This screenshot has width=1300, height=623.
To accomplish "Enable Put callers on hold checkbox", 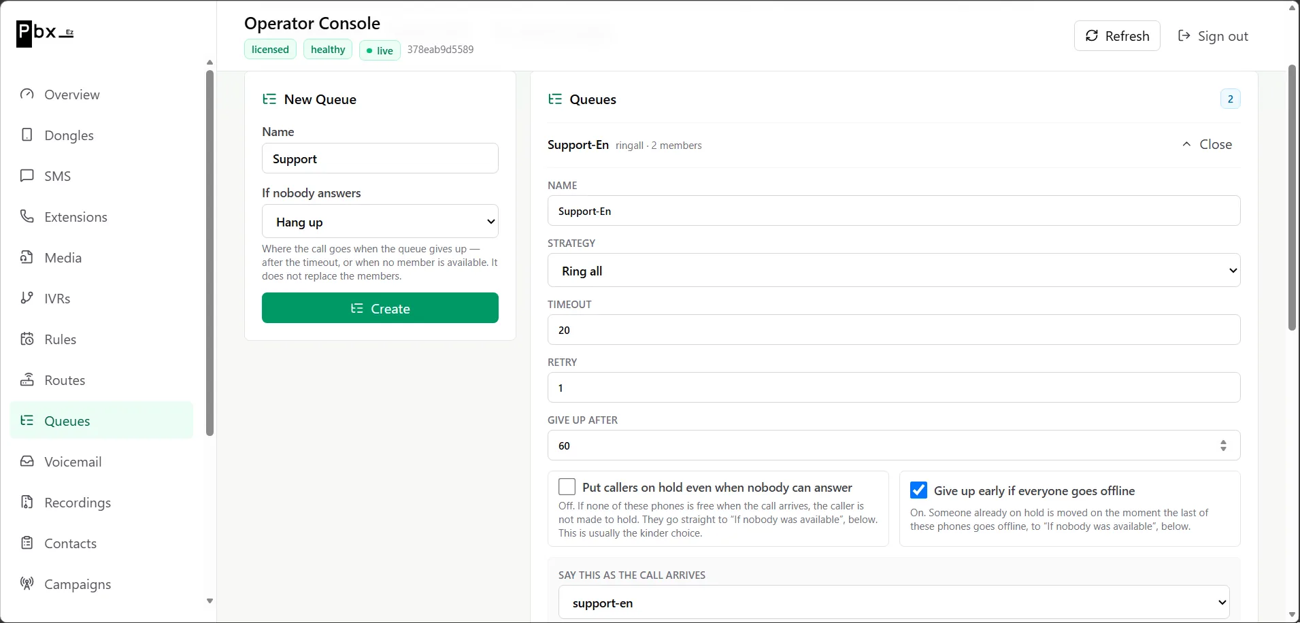I will click(x=567, y=487).
